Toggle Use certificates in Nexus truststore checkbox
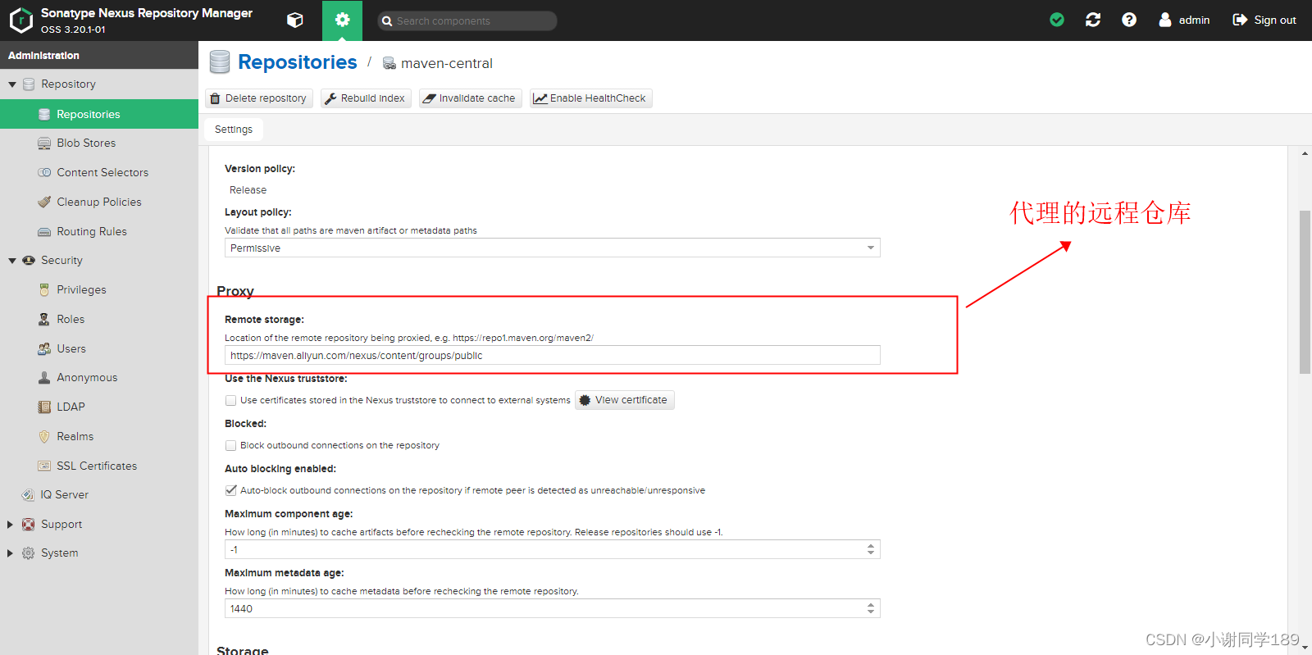Screen dimensions: 1312x655 pos(231,401)
